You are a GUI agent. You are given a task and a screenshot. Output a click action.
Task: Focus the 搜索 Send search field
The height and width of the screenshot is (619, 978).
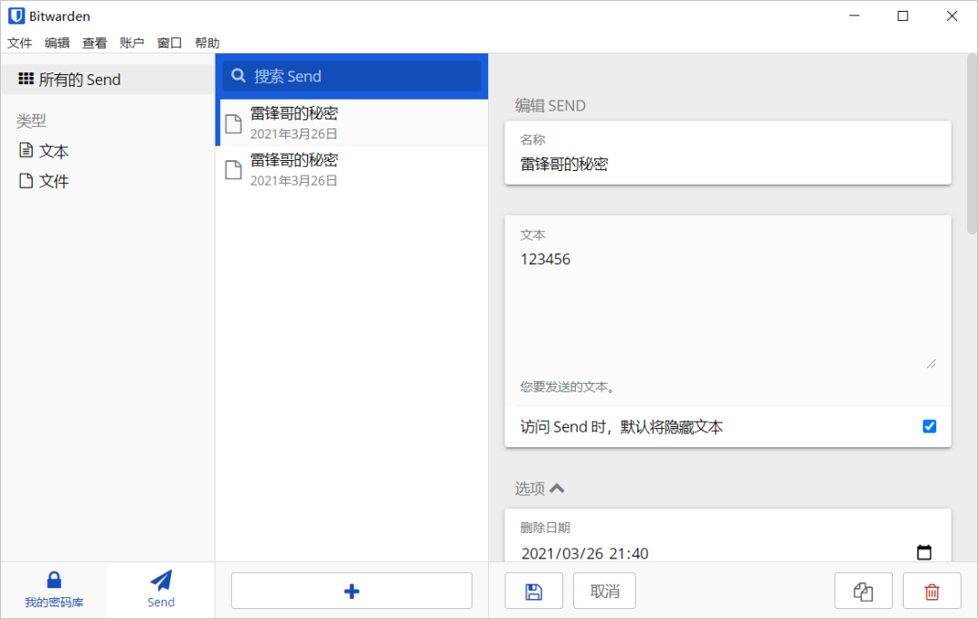[x=352, y=76]
